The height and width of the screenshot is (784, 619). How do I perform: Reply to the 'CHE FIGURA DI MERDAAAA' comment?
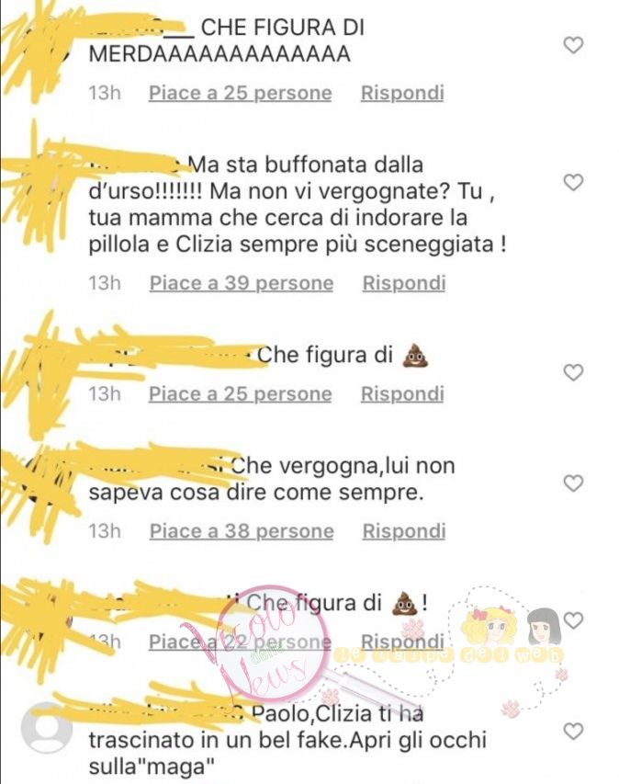(402, 93)
